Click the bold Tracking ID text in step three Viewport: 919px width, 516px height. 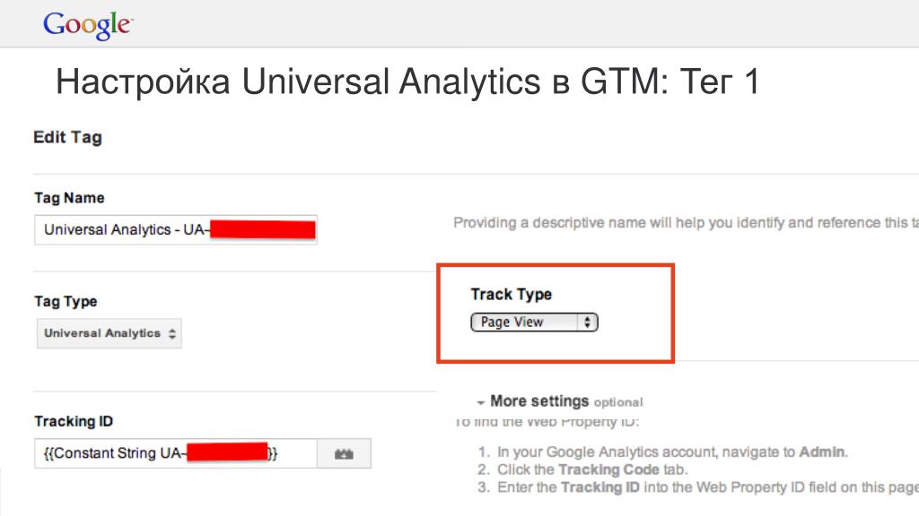(x=600, y=487)
